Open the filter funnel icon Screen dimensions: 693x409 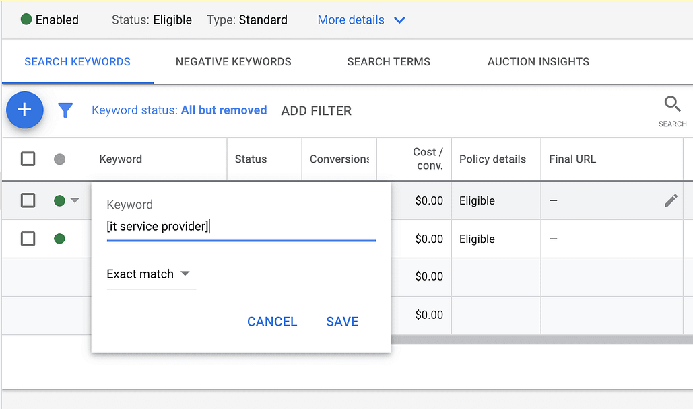coord(65,110)
